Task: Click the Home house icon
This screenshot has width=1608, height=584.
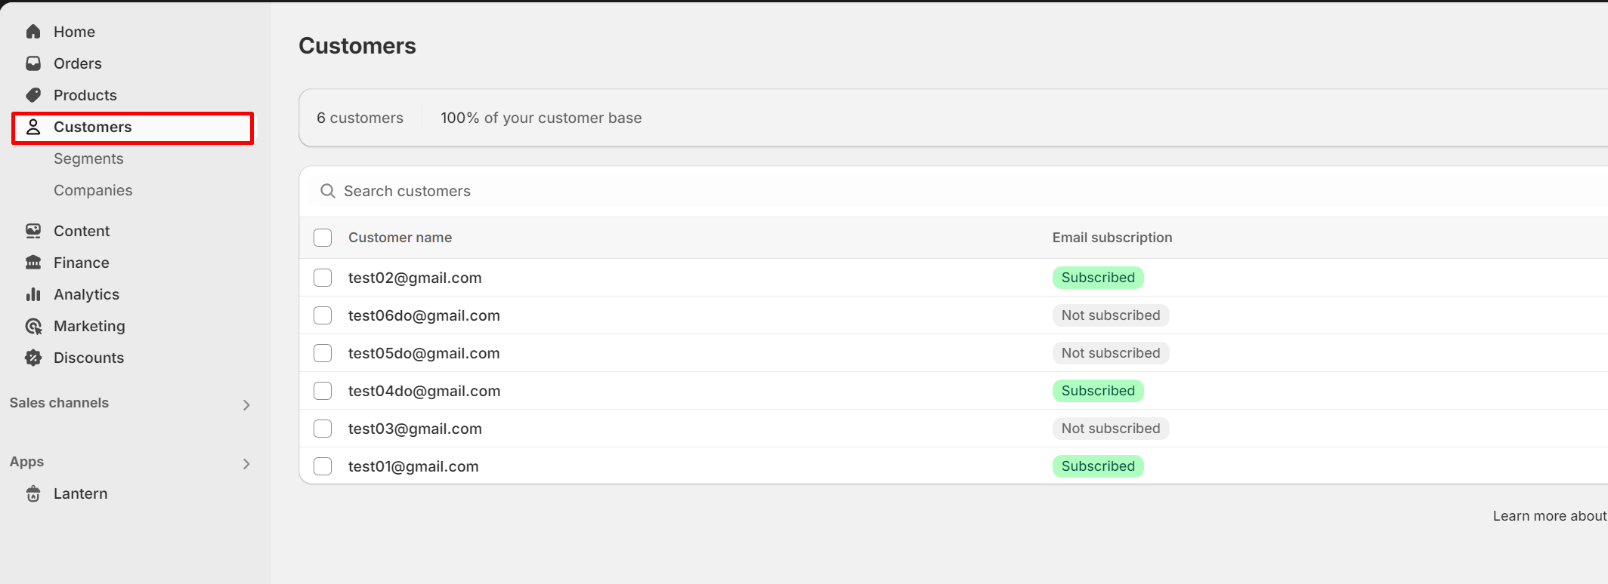Action: click(x=33, y=32)
